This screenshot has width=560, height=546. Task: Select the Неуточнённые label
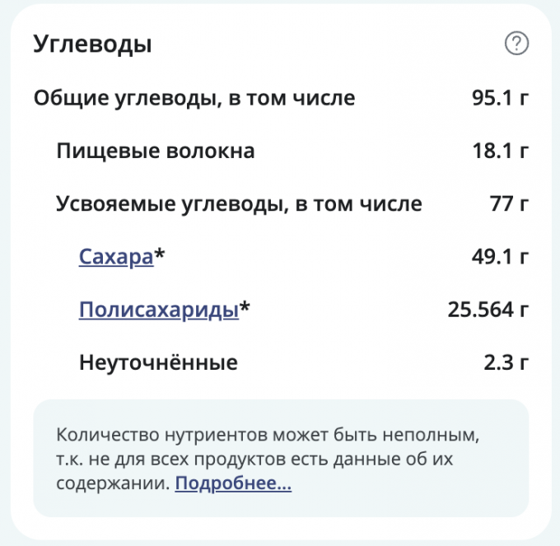158,362
